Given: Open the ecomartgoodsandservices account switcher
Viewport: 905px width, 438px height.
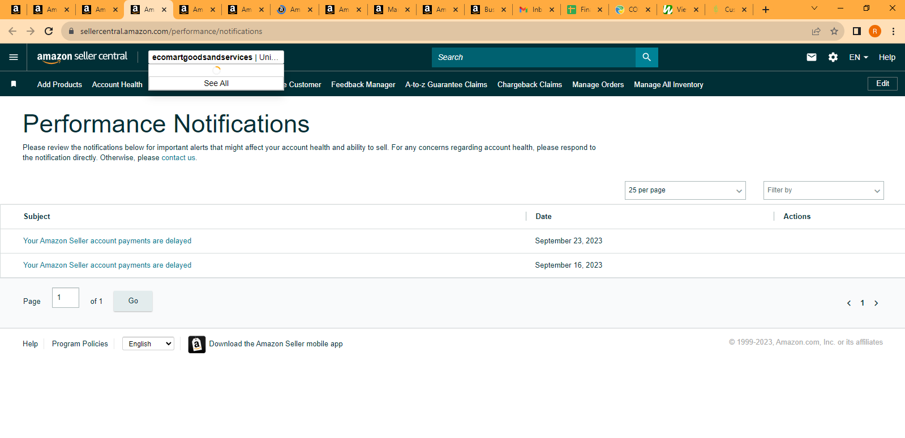Looking at the screenshot, I should [x=216, y=57].
